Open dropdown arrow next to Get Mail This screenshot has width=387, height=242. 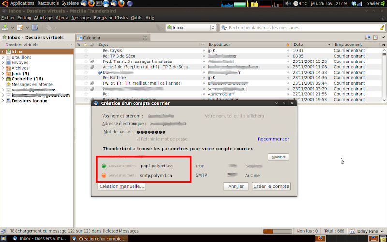coord(12,28)
